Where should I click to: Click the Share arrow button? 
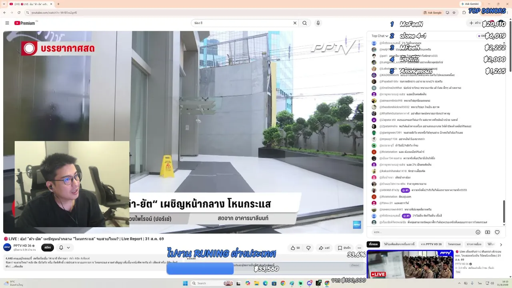tap(324, 248)
